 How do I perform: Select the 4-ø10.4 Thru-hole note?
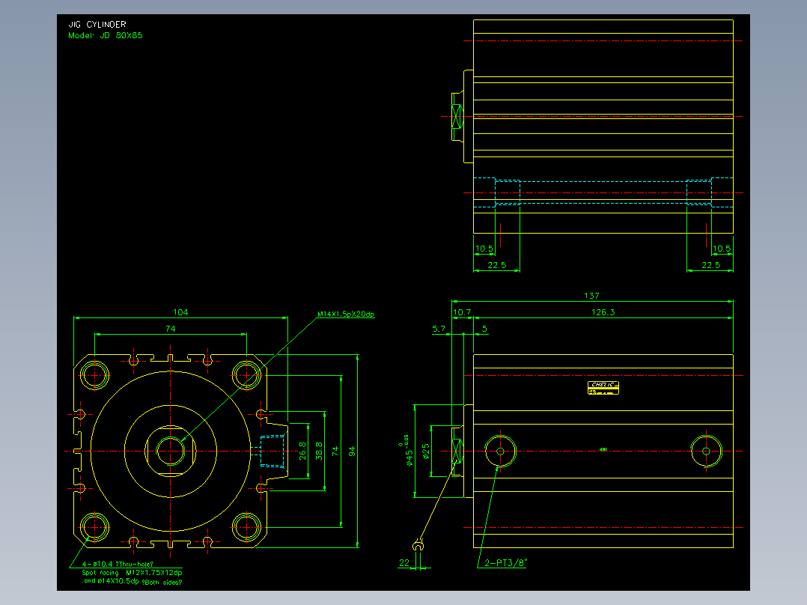[118, 565]
